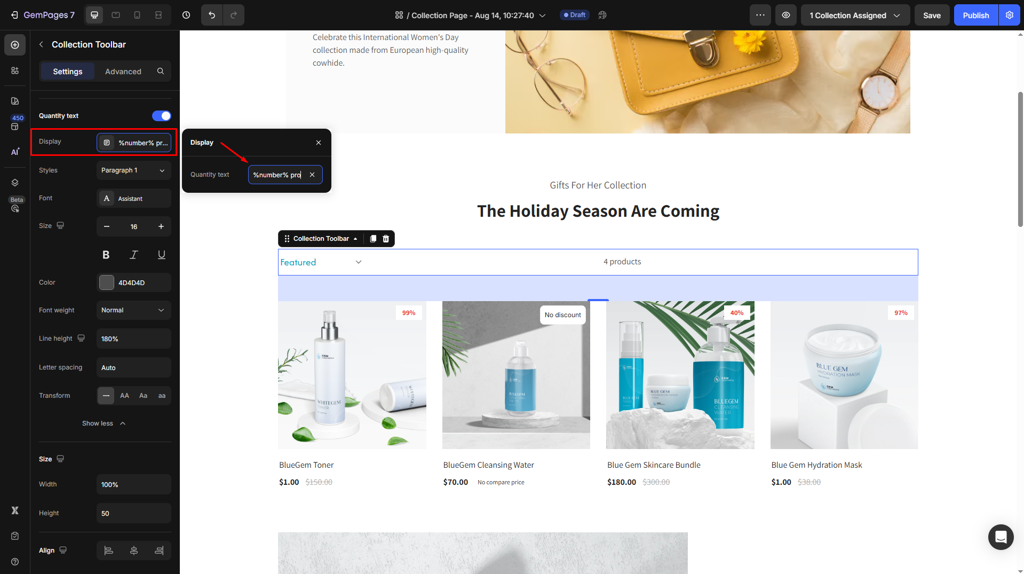Viewport: 1024px width, 574px height.
Task: Open the AI assistant sidebar icon
Action: 15,152
